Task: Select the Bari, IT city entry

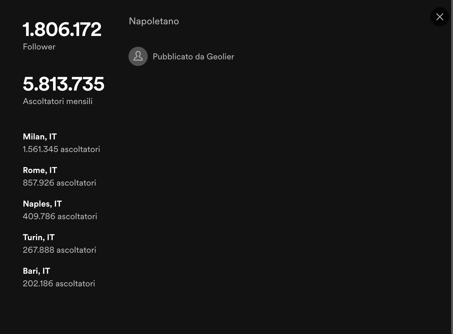Action: [x=36, y=271]
